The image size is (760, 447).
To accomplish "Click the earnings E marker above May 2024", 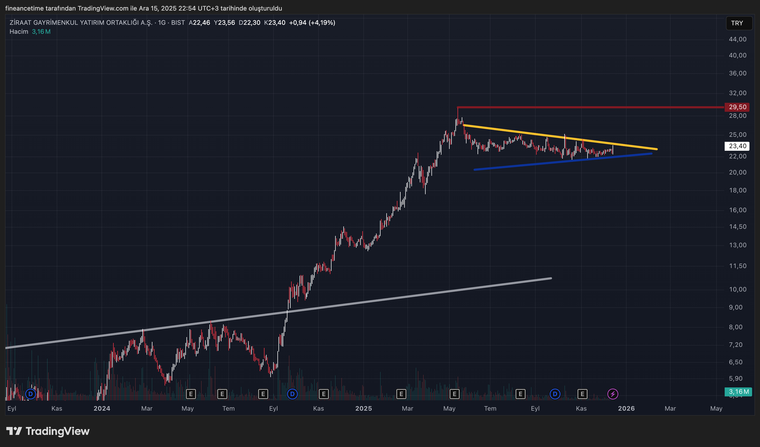I will tap(191, 394).
